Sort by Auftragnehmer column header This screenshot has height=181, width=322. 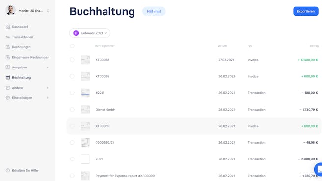coord(105,46)
